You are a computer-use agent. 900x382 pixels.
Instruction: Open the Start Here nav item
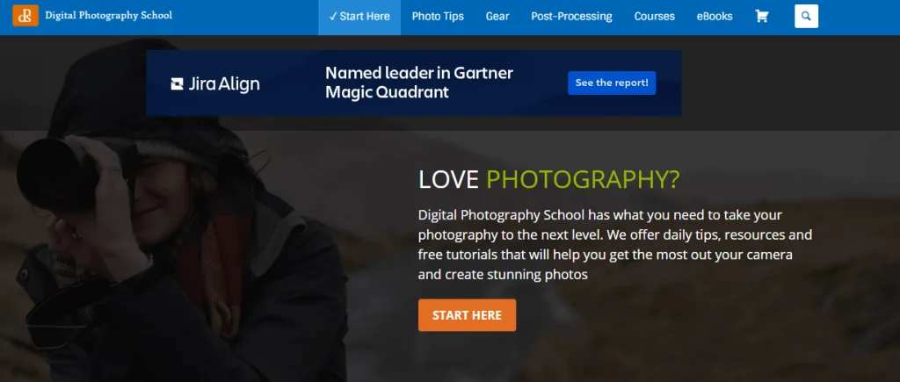(x=359, y=17)
